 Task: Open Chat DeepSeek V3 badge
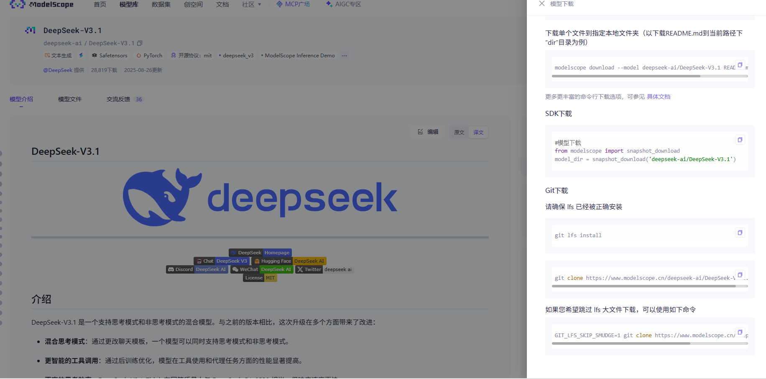(x=222, y=261)
